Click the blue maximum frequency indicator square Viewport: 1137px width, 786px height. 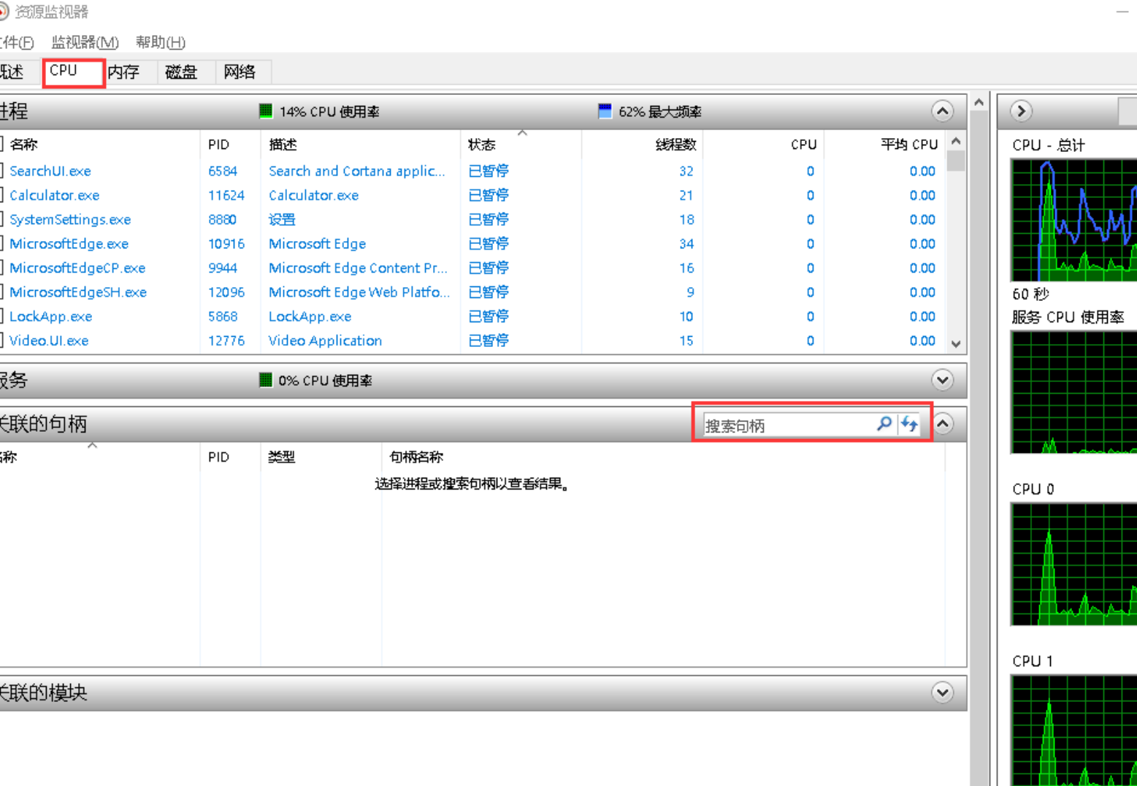[x=605, y=111]
